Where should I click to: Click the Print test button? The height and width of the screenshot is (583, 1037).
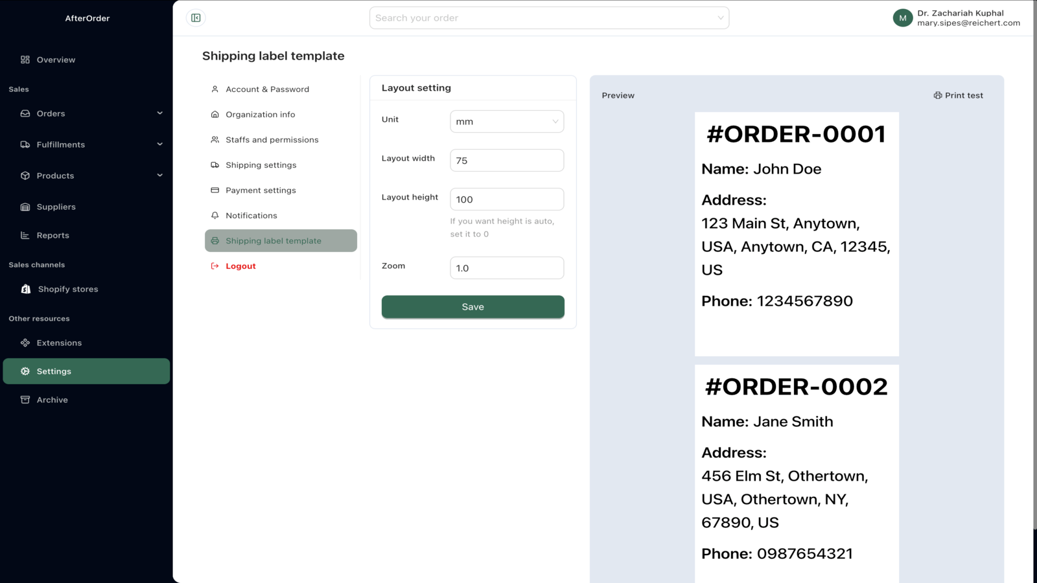(959, 95)
